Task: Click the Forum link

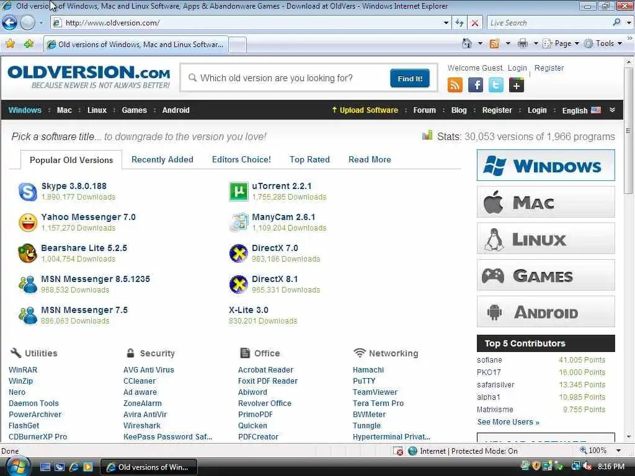Action: point(424,110)
